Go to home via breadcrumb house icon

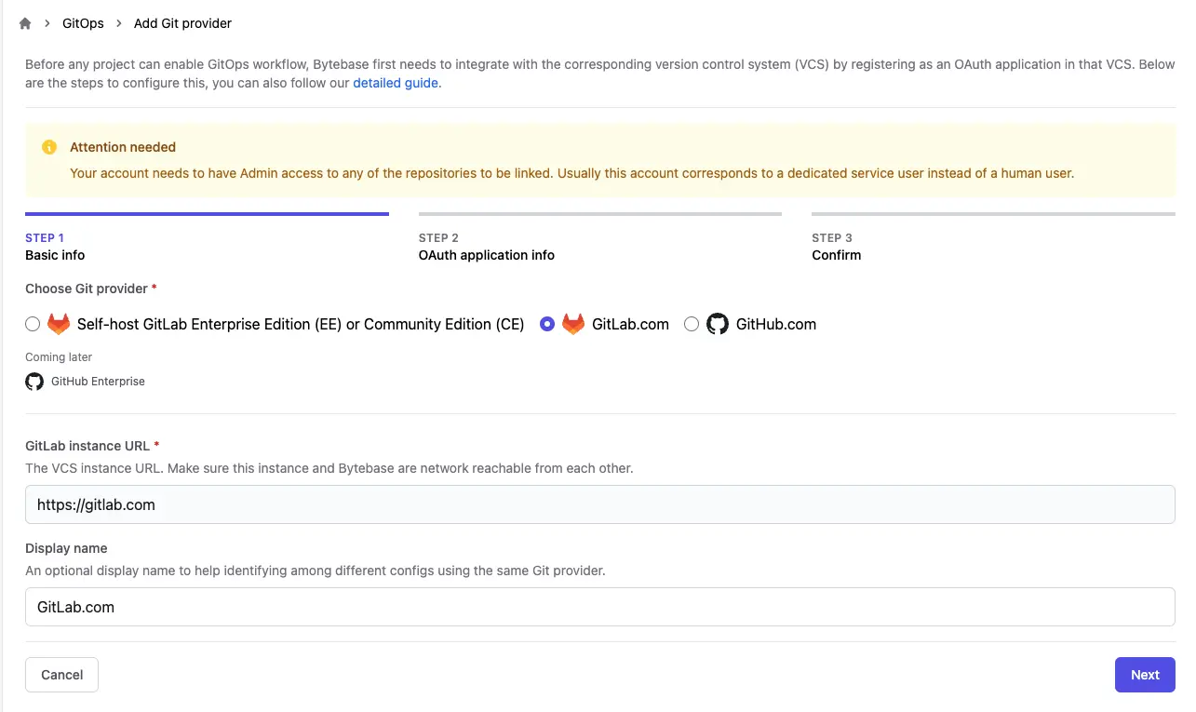tap(25, 23)
